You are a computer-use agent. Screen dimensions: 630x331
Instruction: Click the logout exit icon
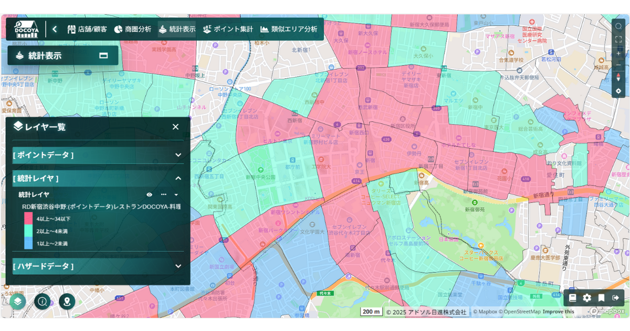tap(615, 298)
